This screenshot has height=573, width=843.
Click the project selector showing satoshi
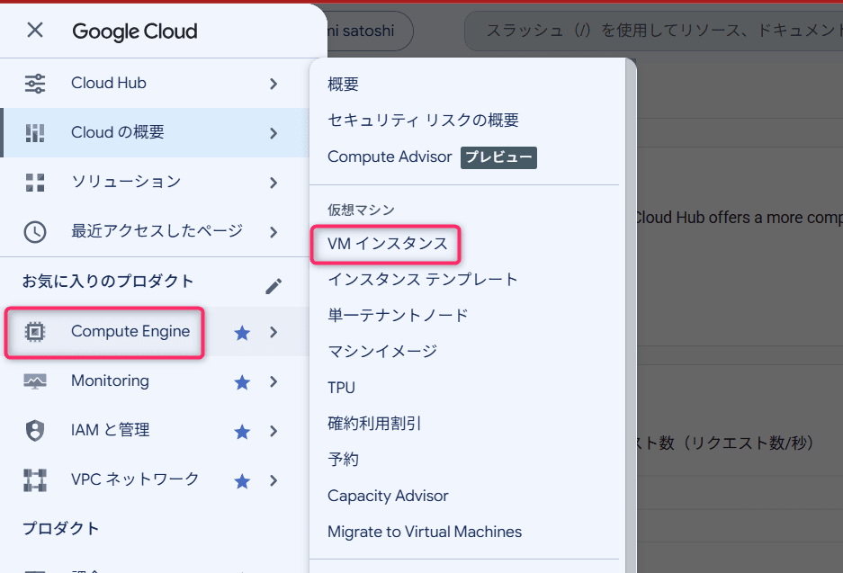pyautogui.click(x=370, y=31)
